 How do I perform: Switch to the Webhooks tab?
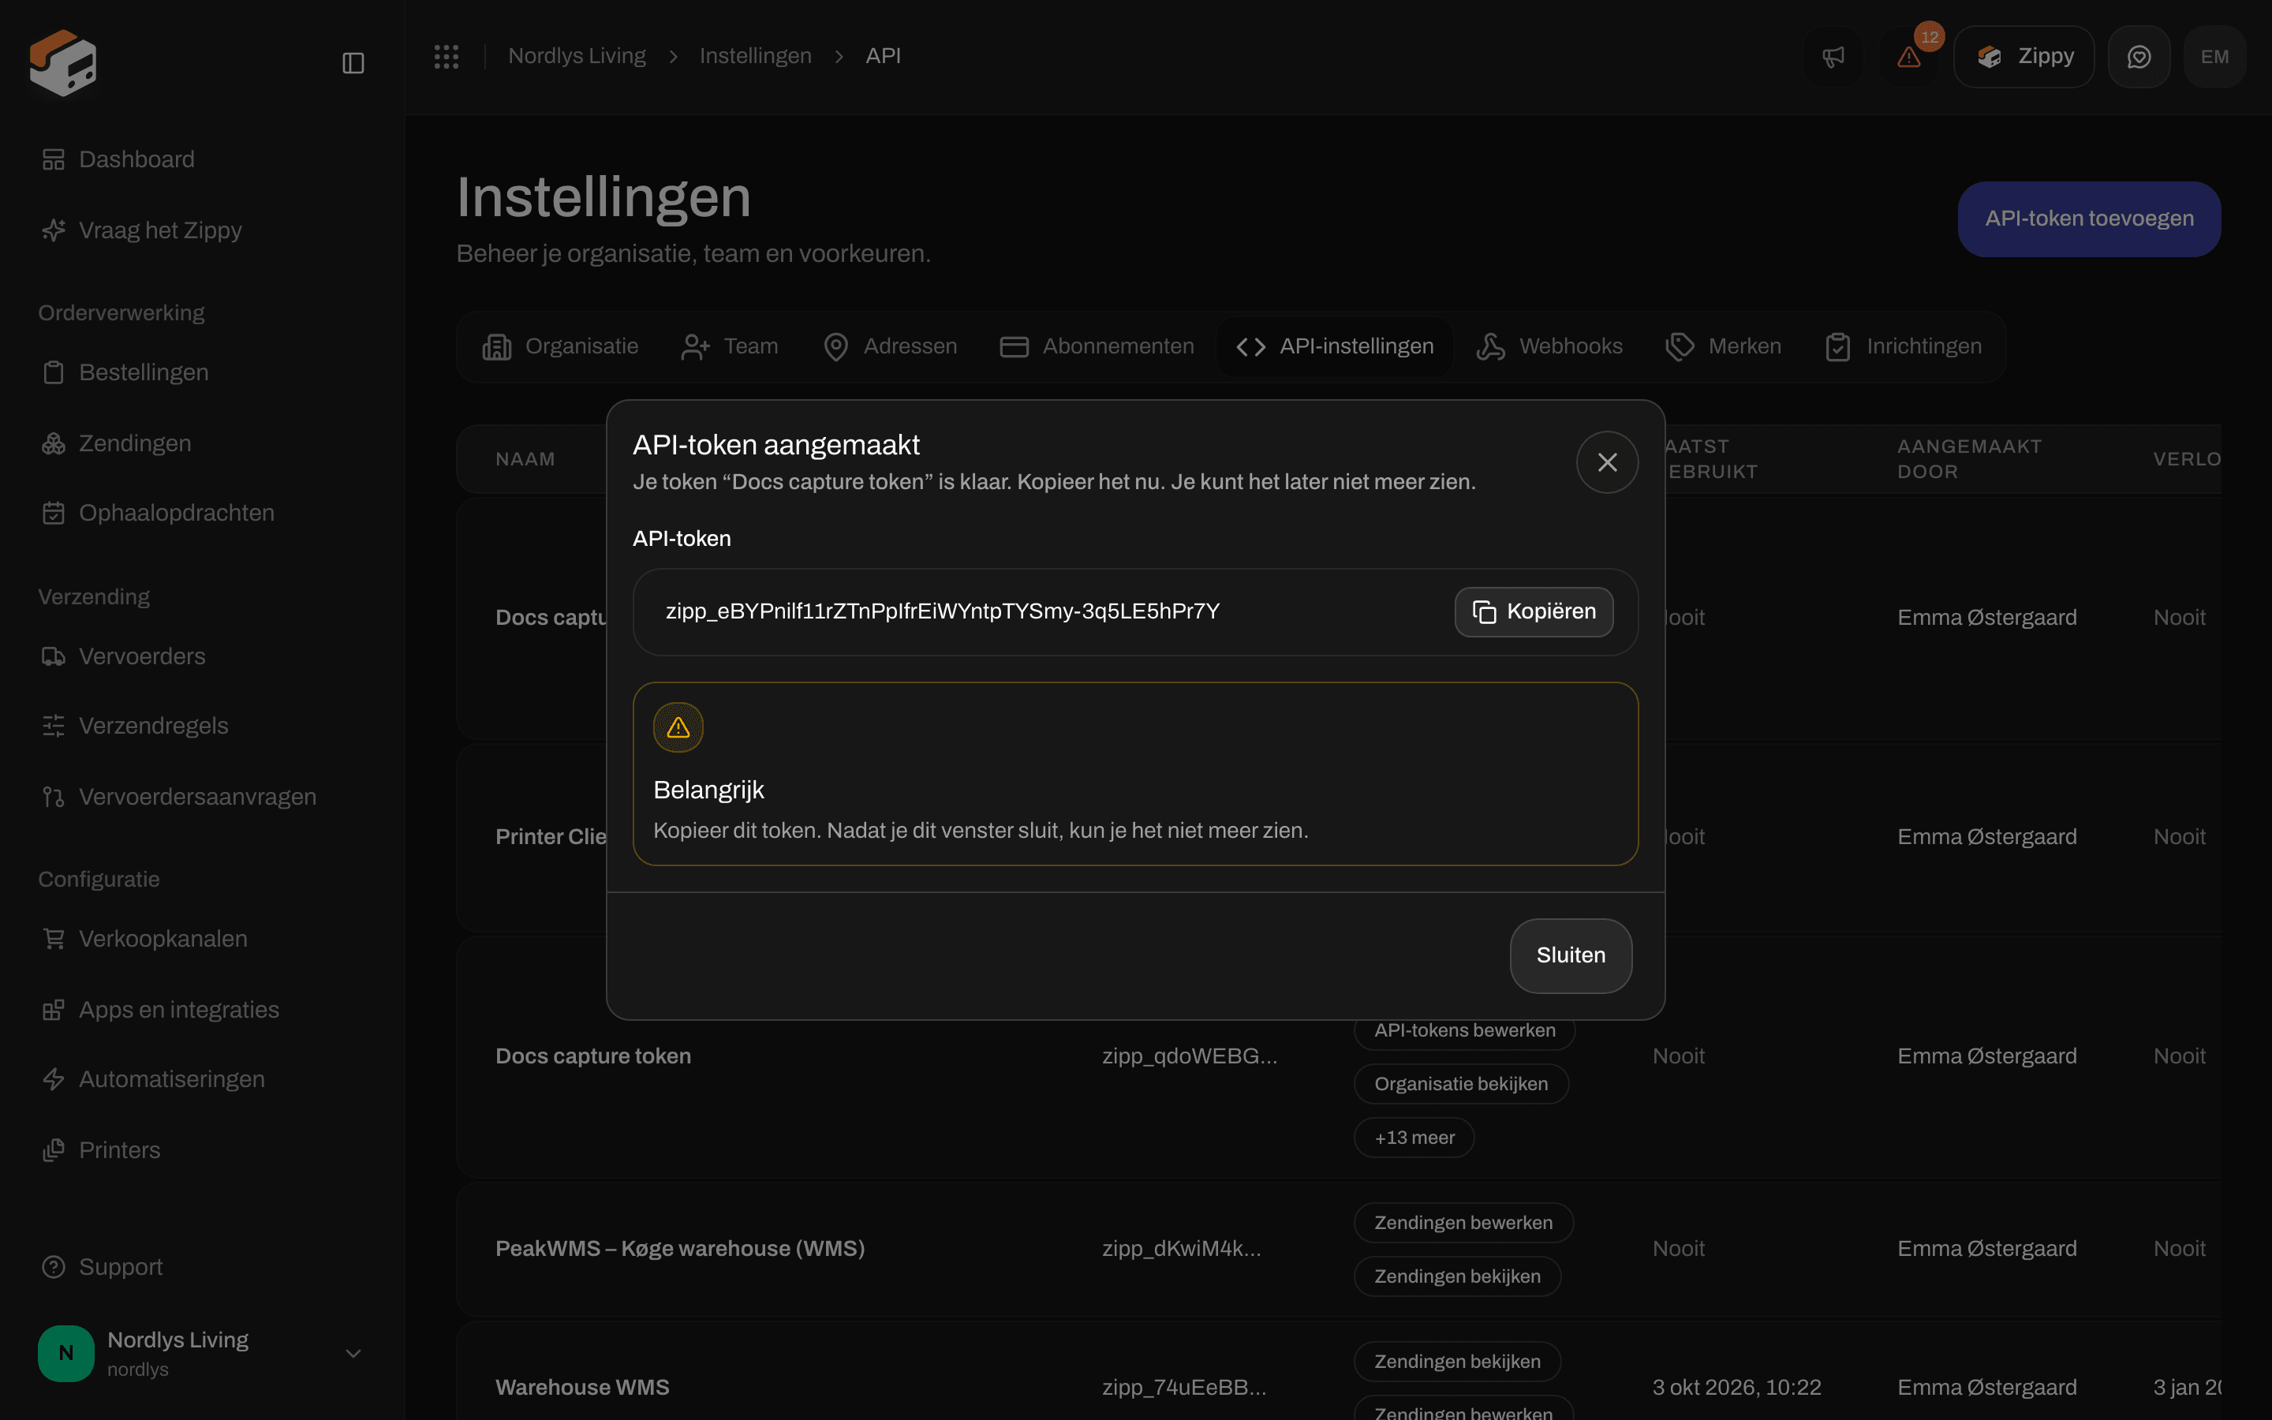pyautogui.click(x=1550, y=346)
